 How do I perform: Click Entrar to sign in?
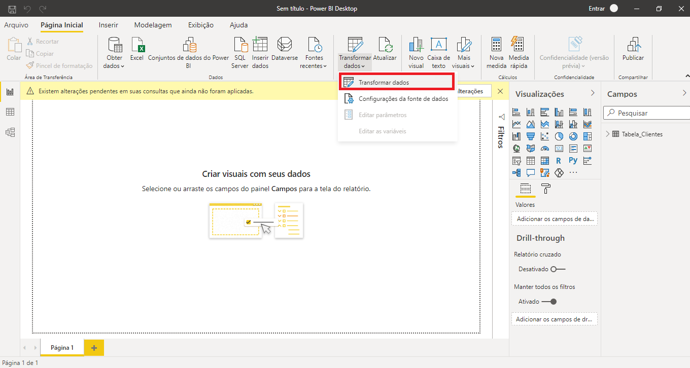596,8
